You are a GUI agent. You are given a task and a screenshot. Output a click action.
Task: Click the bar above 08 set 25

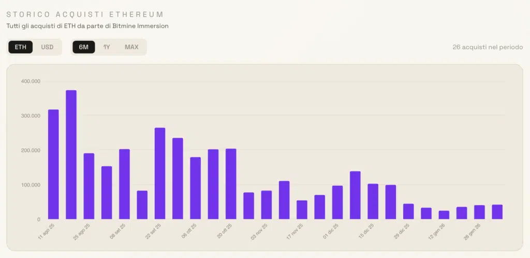[124, 184]
